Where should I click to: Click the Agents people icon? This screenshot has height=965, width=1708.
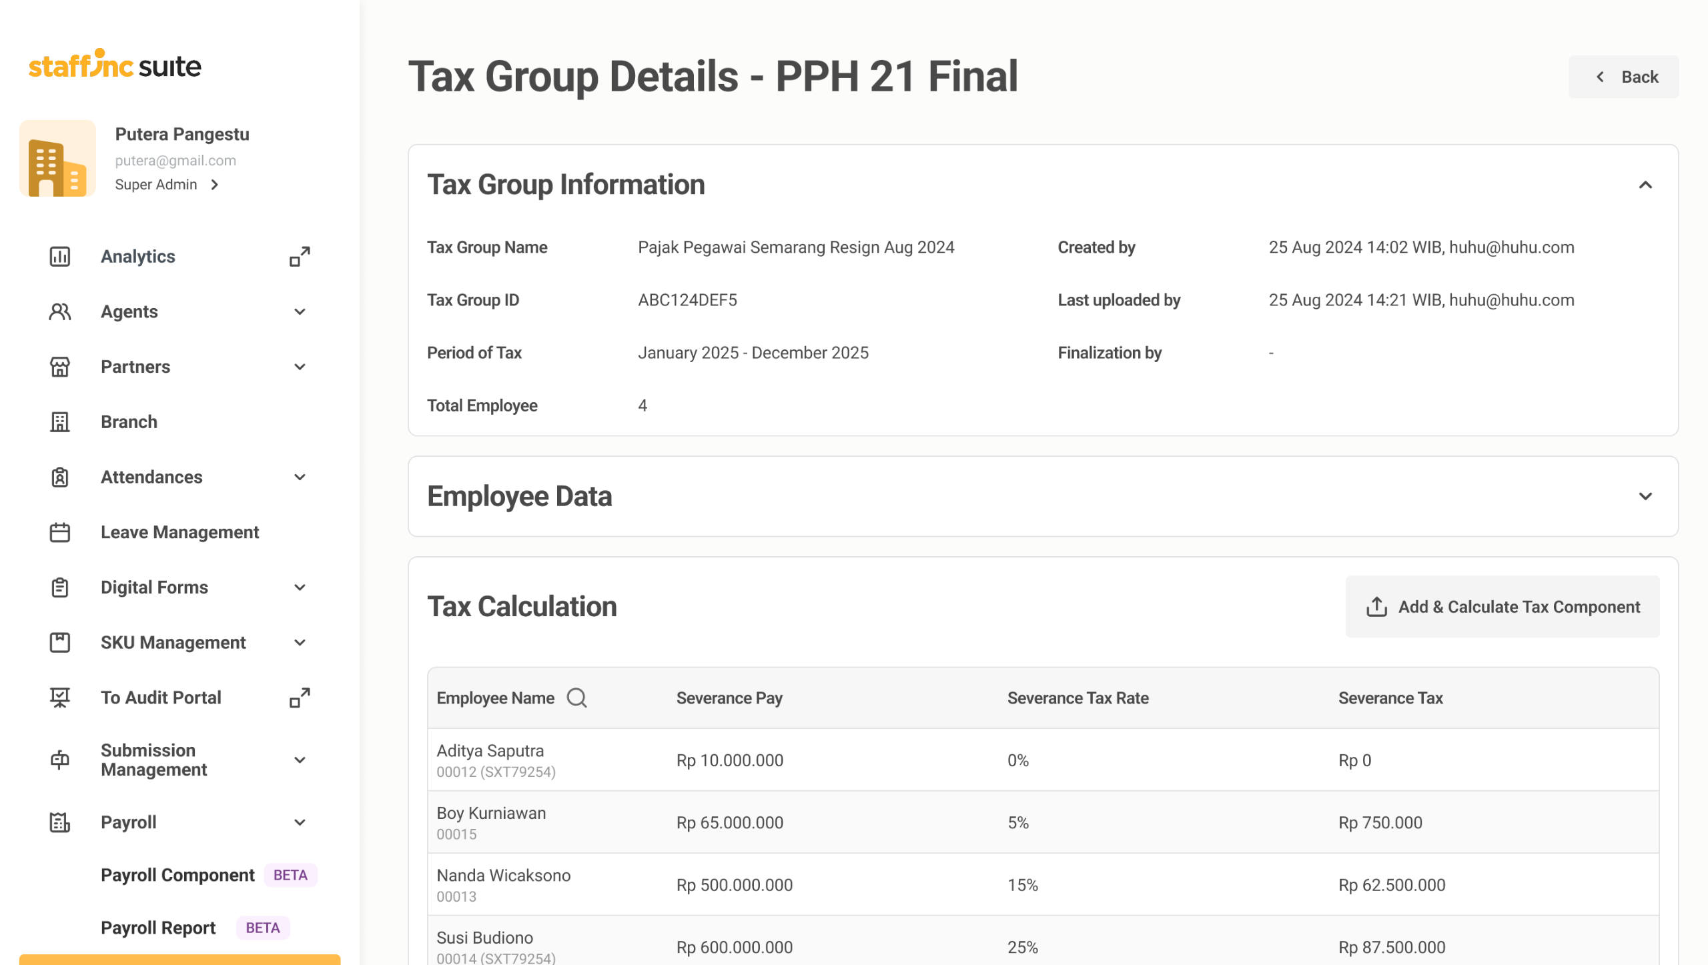[60, 311]
